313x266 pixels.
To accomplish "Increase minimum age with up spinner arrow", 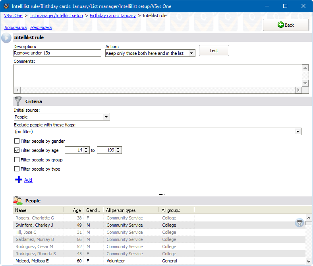I will 87,148.
